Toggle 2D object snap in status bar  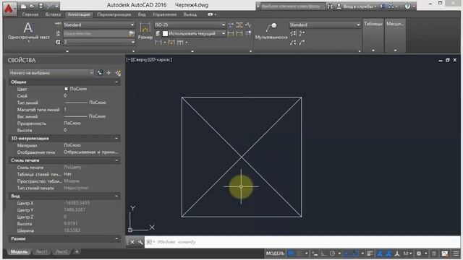[x=356, y=253]
